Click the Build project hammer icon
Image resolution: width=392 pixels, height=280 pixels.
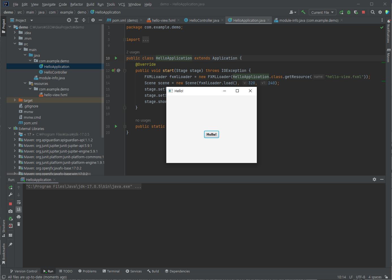click(303, 12)
